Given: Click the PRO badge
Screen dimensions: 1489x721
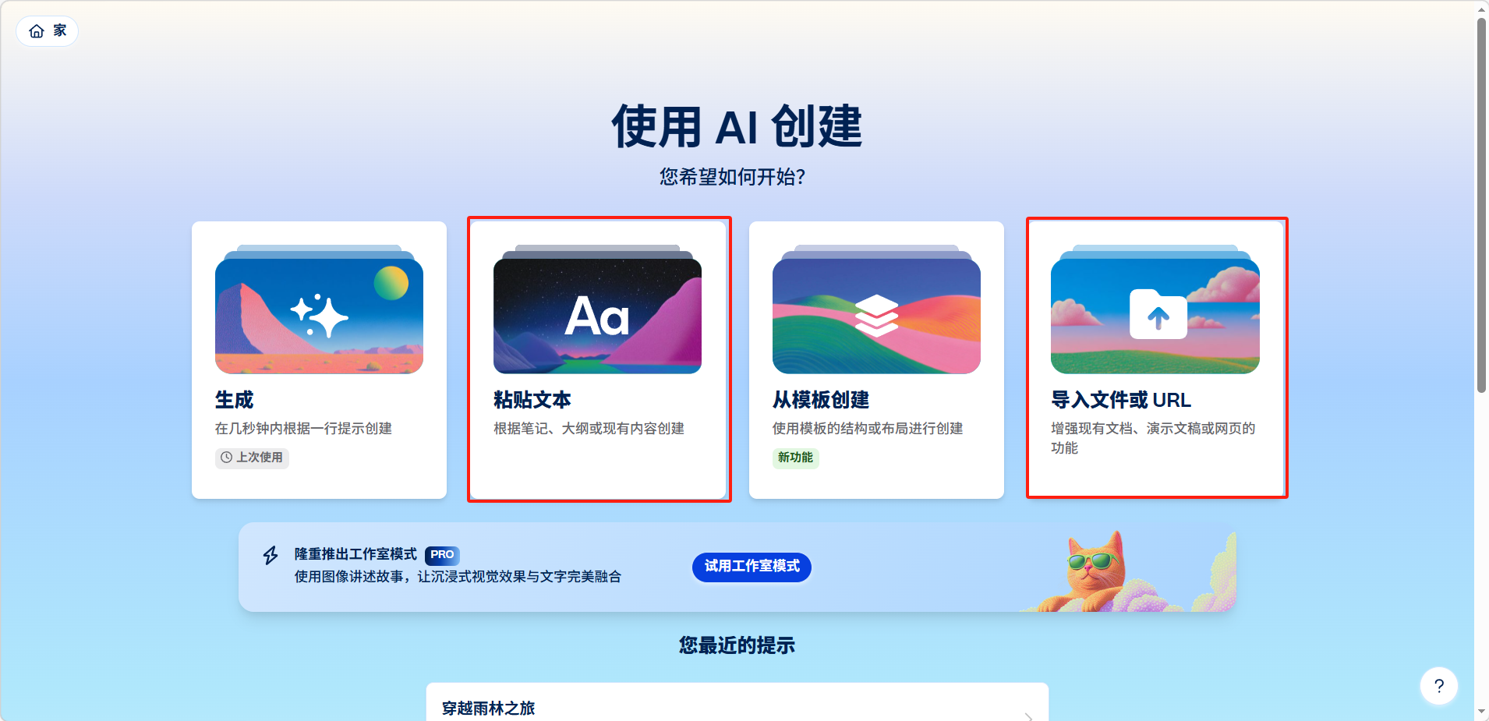Looking at the screenshot, I should [442, 555].
